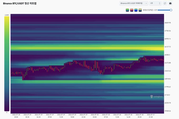Click the 63645.46 price axis label
The image size is (179, 119).
pyautogui.click(x=168, y=71)
